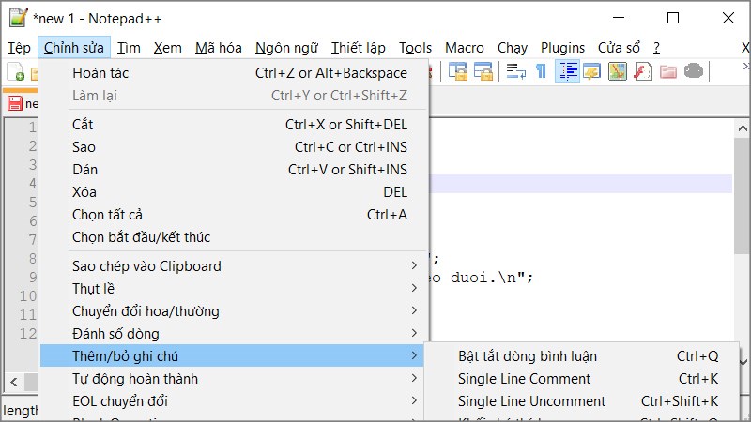Click the Folder as Workspace icon

667,71
